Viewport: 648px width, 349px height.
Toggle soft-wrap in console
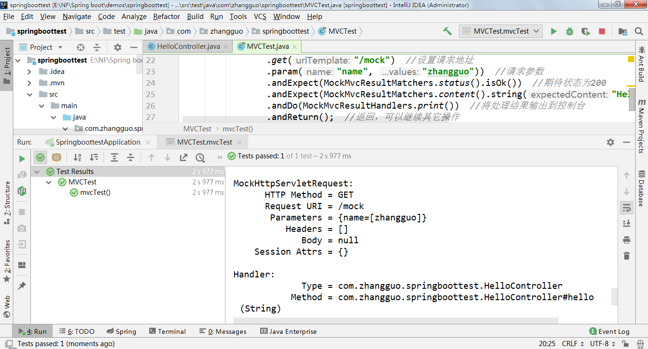click(x=627, y=208)
